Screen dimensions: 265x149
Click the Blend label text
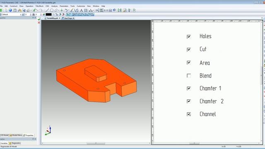point(205,75)
